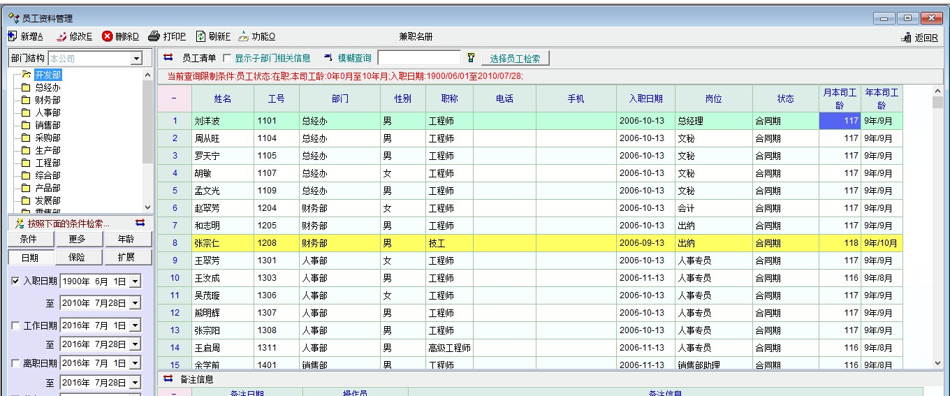Image resolution: width=950 pixels, height=396 pixels.
Task: Open the 功能 (Function) toolbar icon
Action: pyautogui.click(x=243, y=36)
